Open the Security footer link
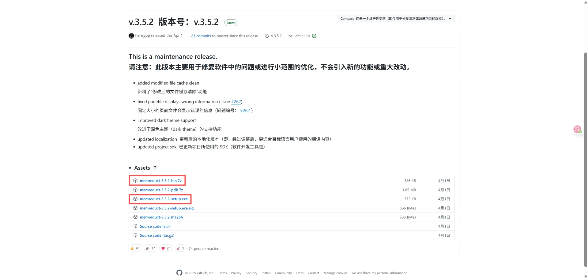 [251, 273]
